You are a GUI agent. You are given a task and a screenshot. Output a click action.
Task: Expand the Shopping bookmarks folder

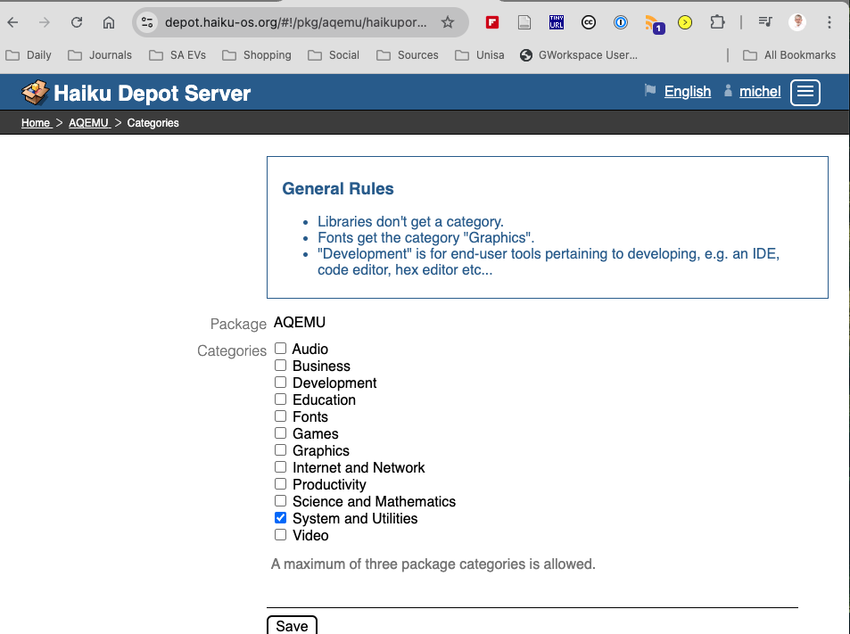[x=256, y=55]
